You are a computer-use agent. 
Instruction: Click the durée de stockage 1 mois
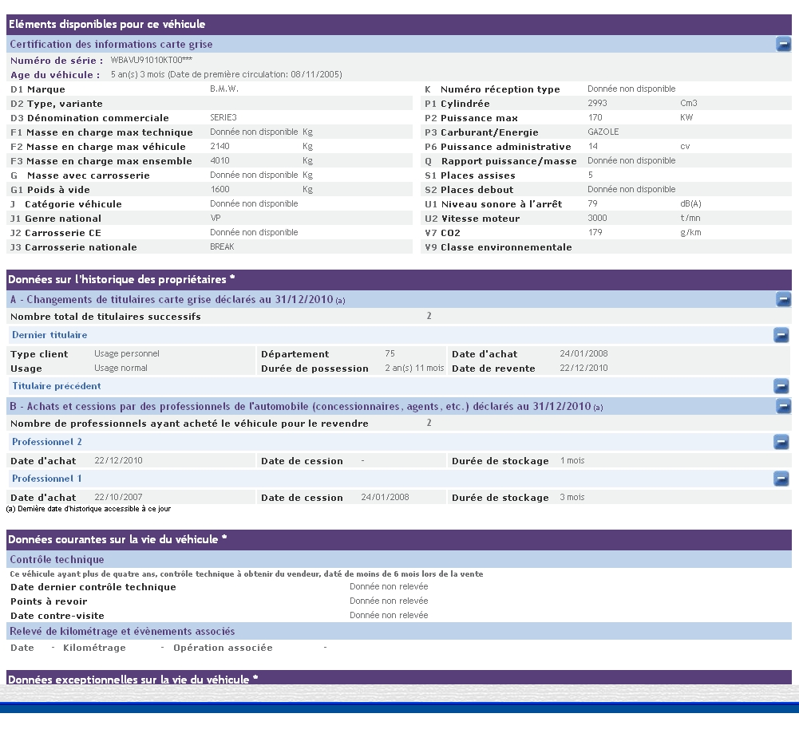coord(572,460)
